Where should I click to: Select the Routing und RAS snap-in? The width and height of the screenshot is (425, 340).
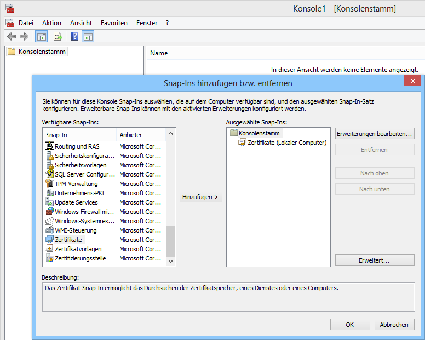77,146
